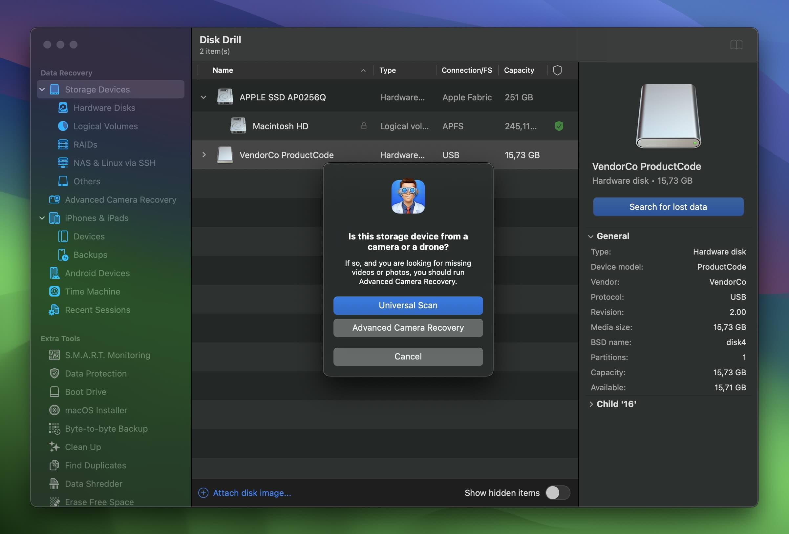This screenshot has height=534, width=789.
Task: Click the Find Duplicates icon
Action: 54,465
